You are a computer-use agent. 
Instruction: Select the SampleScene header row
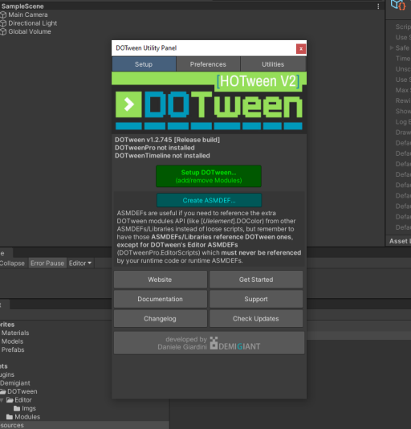(x=191, y=6)
